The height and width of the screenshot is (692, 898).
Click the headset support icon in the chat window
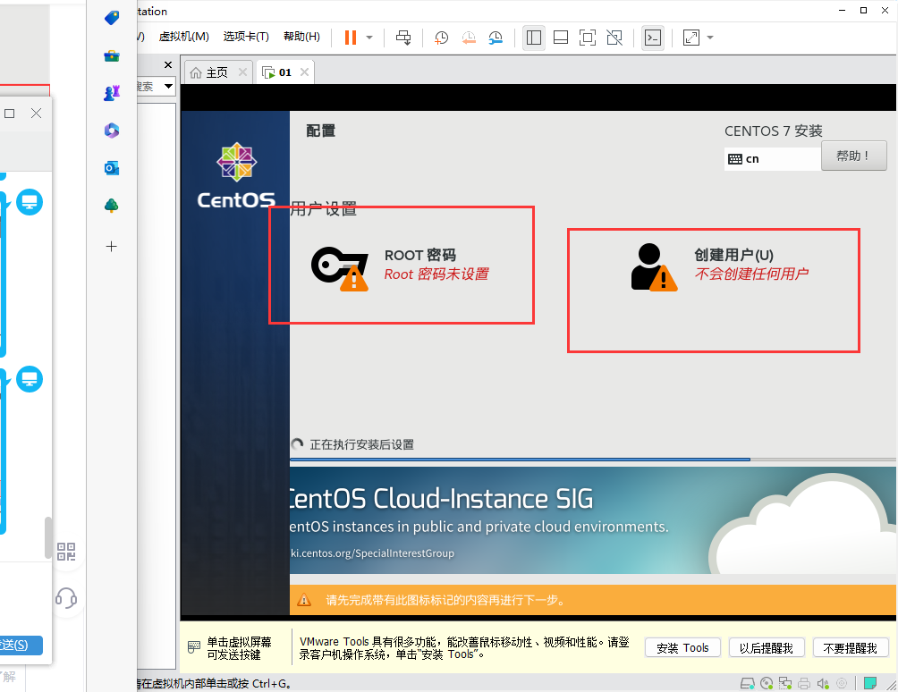click(66, 597)
